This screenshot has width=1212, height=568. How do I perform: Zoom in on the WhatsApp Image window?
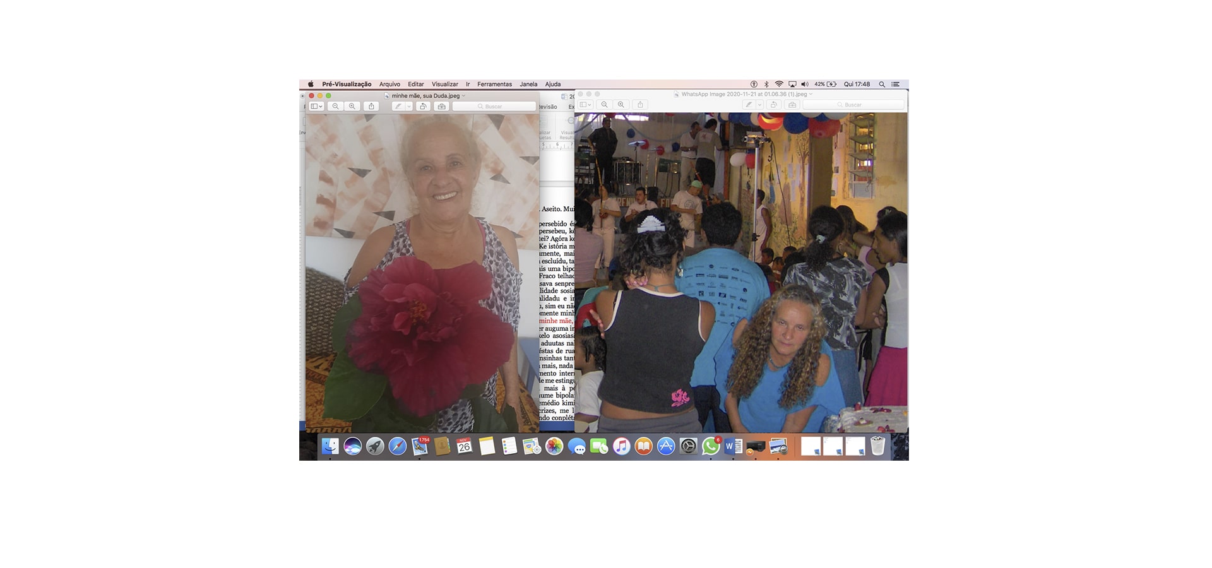pos(621,105)
